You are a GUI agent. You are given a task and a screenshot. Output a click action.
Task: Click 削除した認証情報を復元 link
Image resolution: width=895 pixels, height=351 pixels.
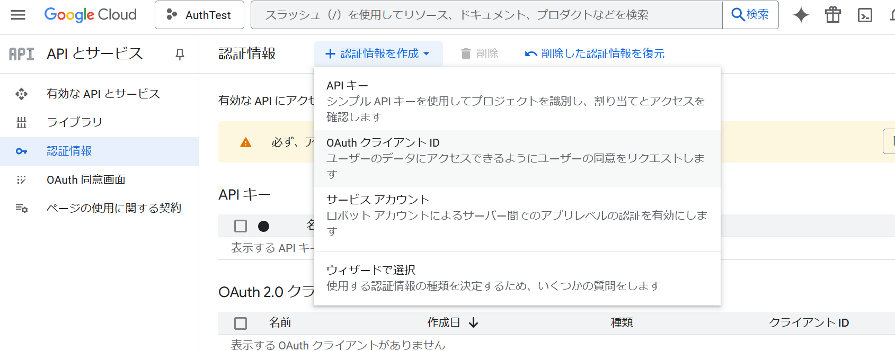[595, 53]
